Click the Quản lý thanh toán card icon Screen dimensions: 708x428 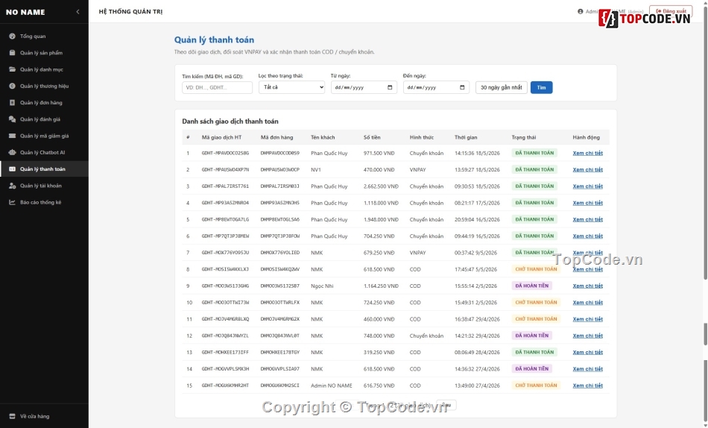pyautogui.click(x=12, y=169)
